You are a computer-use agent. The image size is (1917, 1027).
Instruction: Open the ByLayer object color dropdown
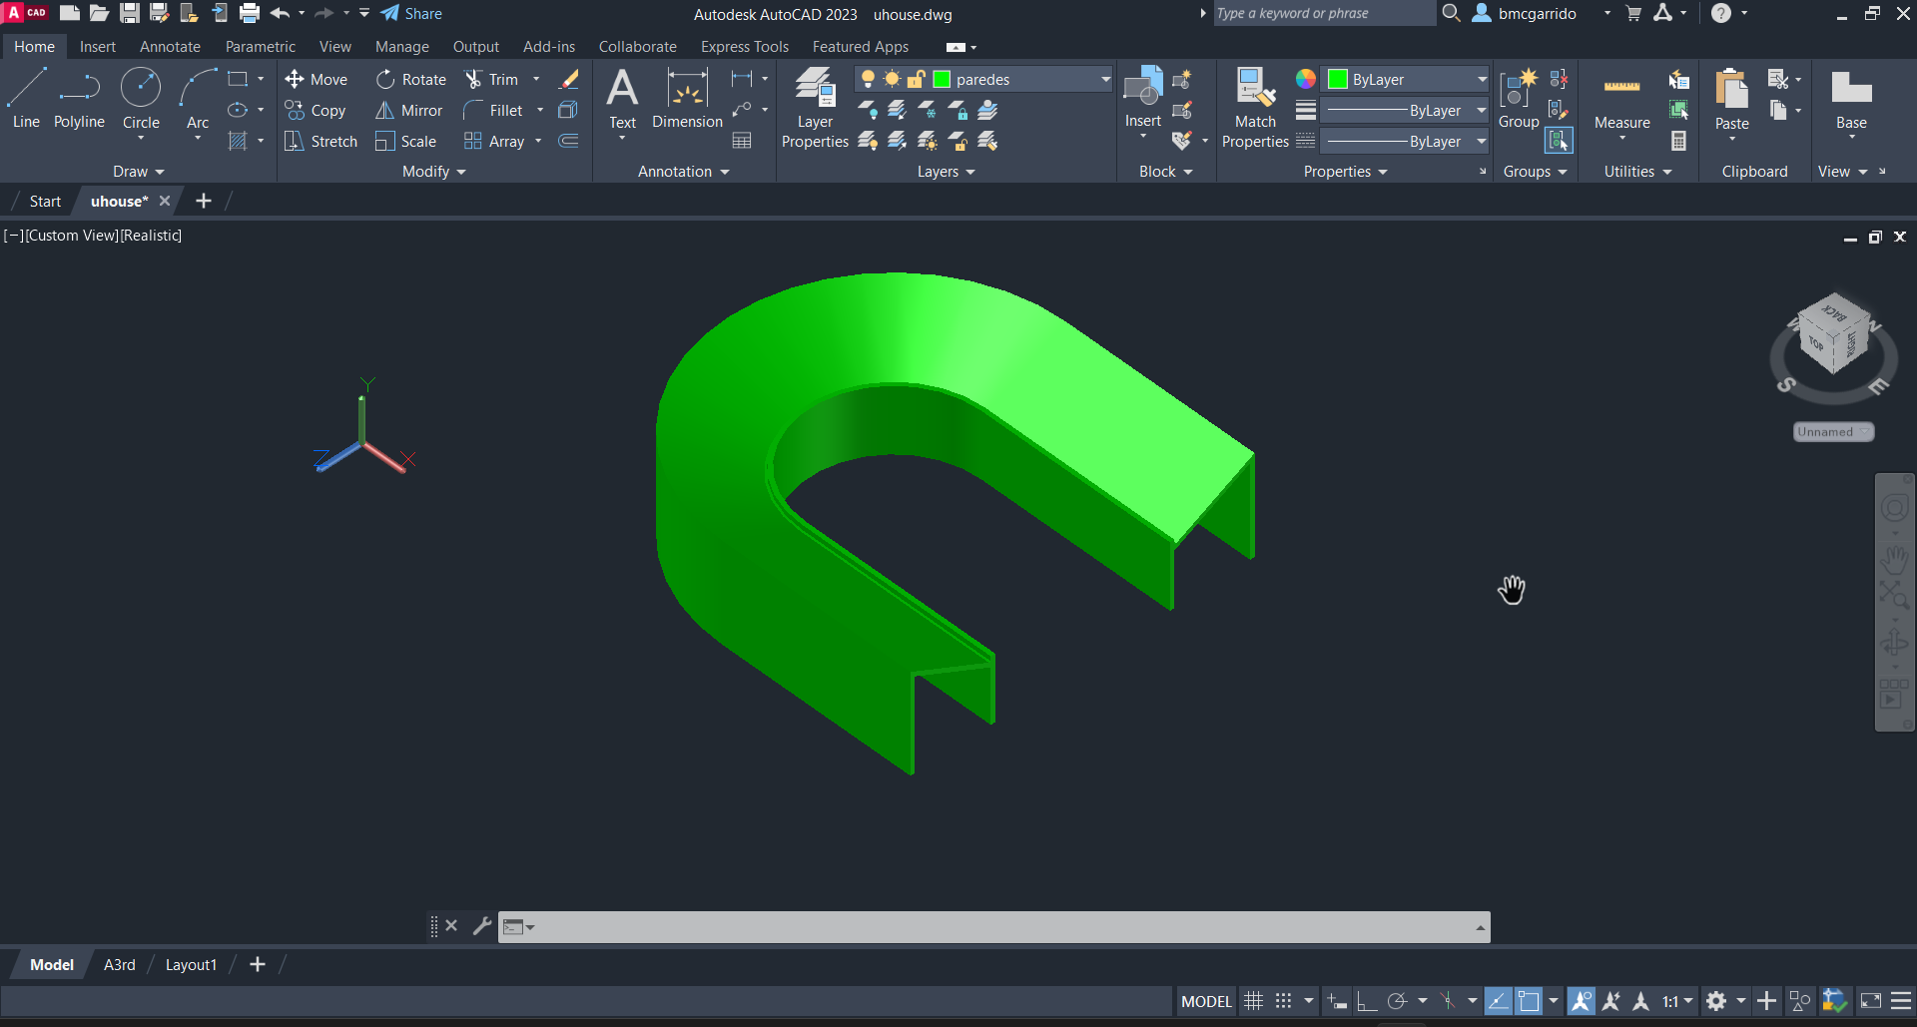point(1482,79)
